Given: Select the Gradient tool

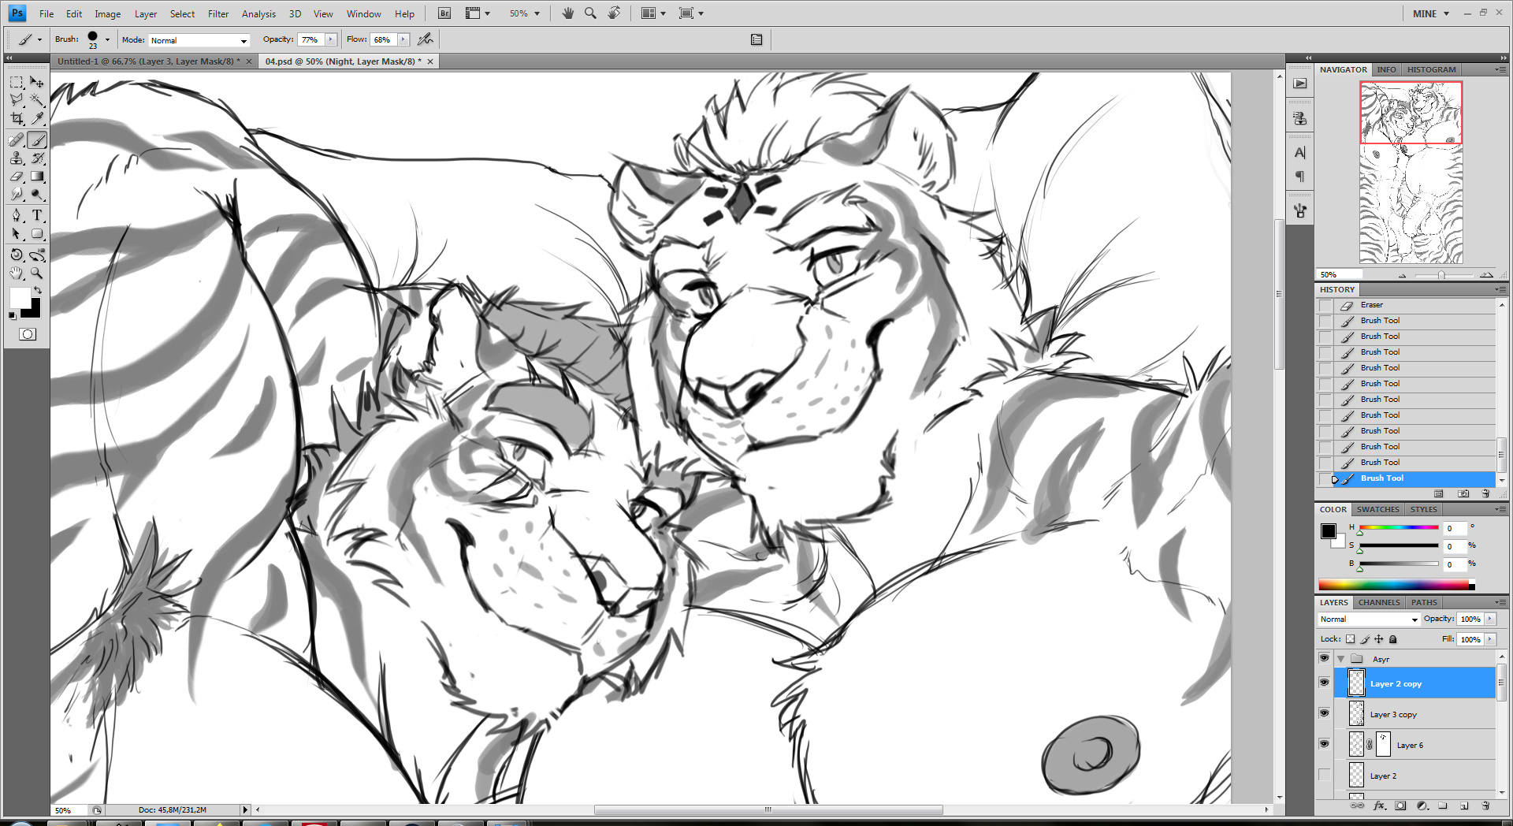Looking at the screenshot, I should (x=37, y=177).
